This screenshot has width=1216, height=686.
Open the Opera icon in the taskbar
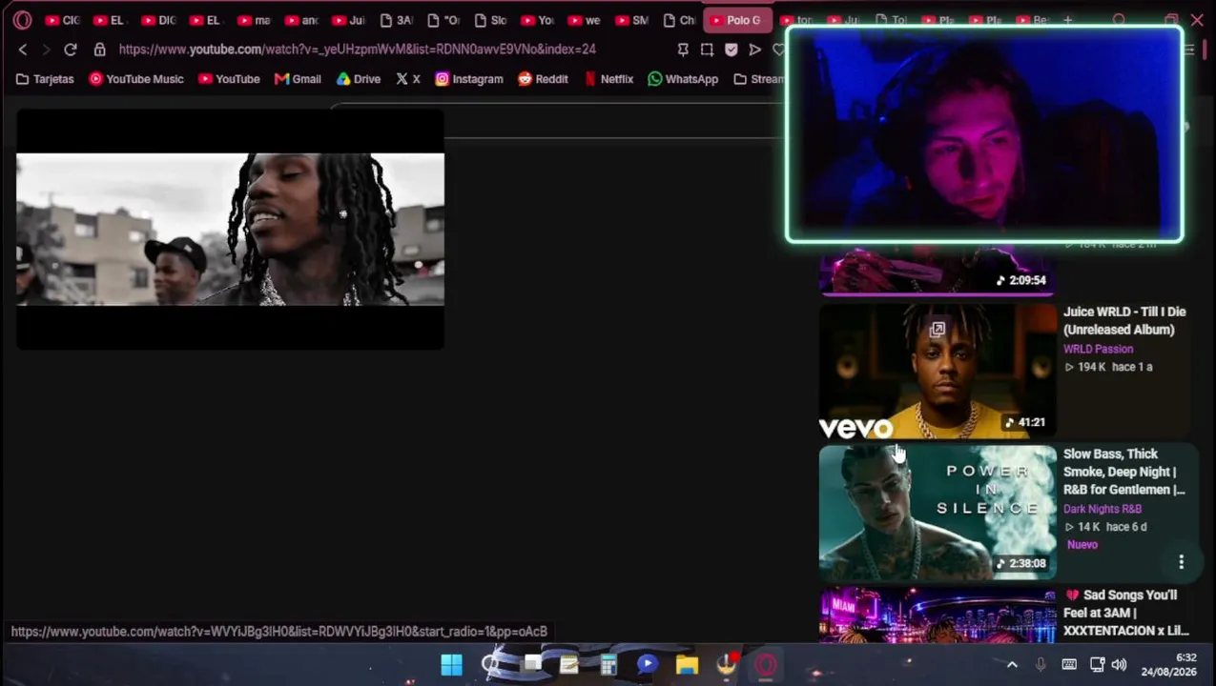(x=766, y=664)
